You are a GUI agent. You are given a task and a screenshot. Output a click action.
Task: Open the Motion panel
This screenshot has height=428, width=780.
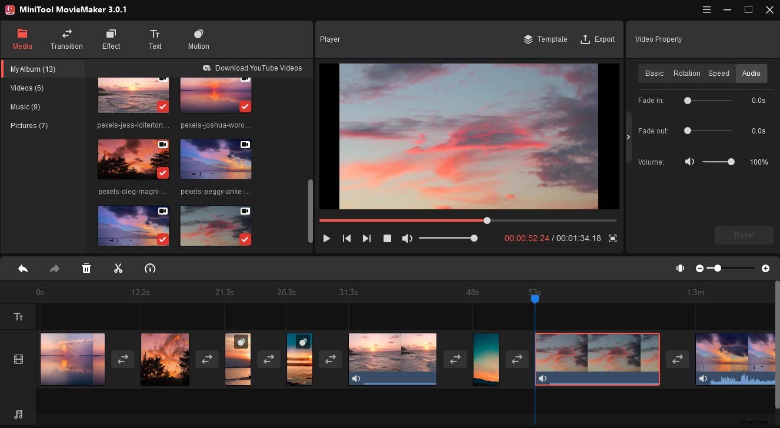[x=198, y=39]
